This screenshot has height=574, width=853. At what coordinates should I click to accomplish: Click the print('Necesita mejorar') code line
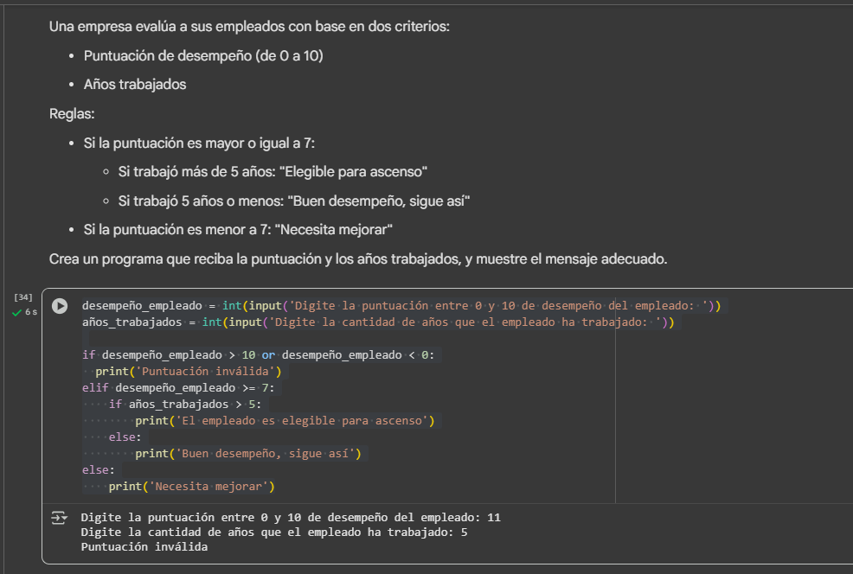[x=191, y=487]
